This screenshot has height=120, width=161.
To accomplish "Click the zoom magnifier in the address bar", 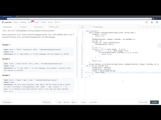I will click(149, 19).
